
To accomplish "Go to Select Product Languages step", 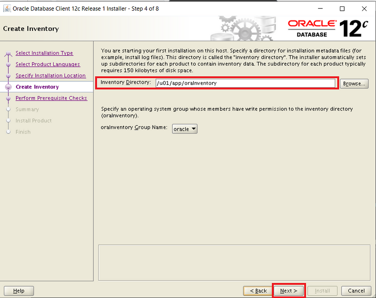I will [x=48, y=64].
